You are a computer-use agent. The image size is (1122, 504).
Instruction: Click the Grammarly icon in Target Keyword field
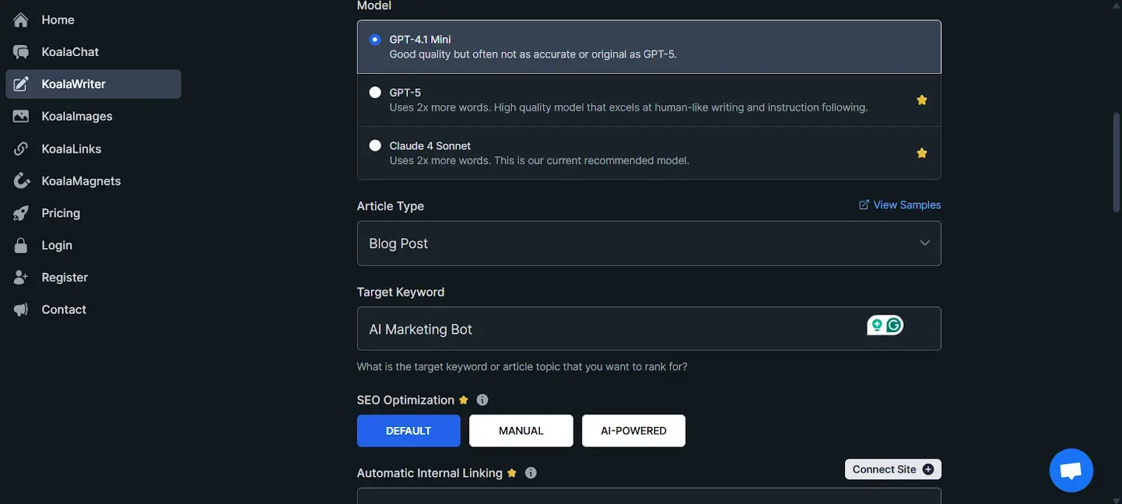pyautogui.click(x=894, y=325)
